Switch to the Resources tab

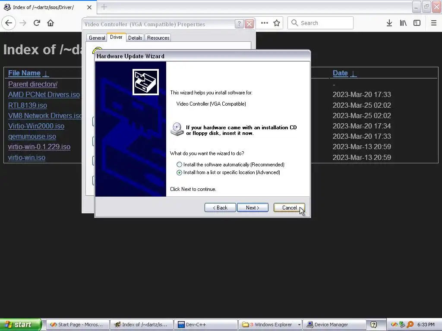(x=158, y=38)
